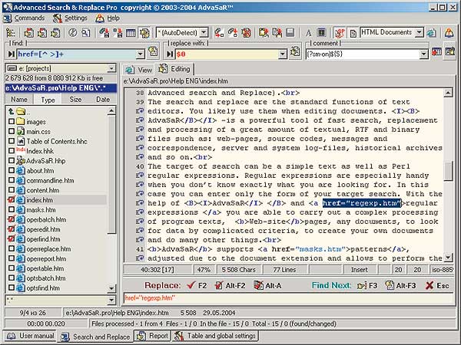Check the box for about.htm

[12, 170]
